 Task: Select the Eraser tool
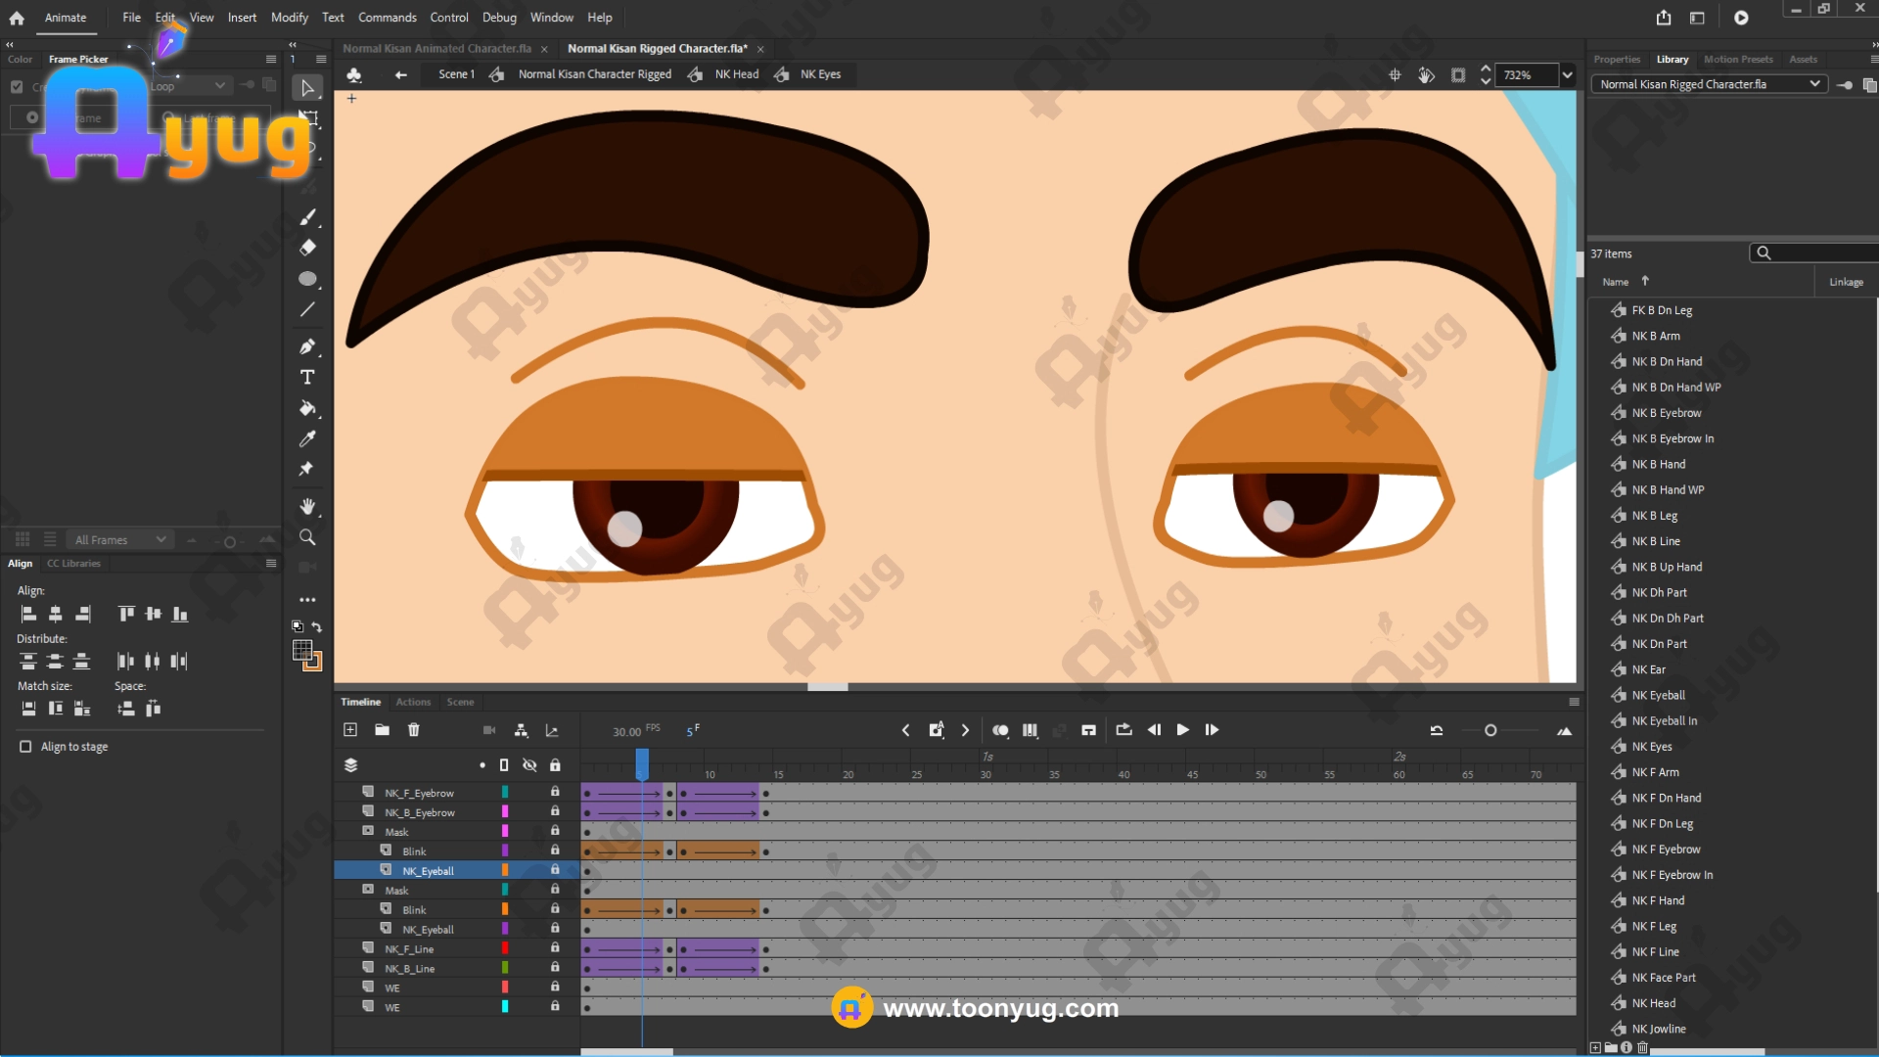coord(307,248)
